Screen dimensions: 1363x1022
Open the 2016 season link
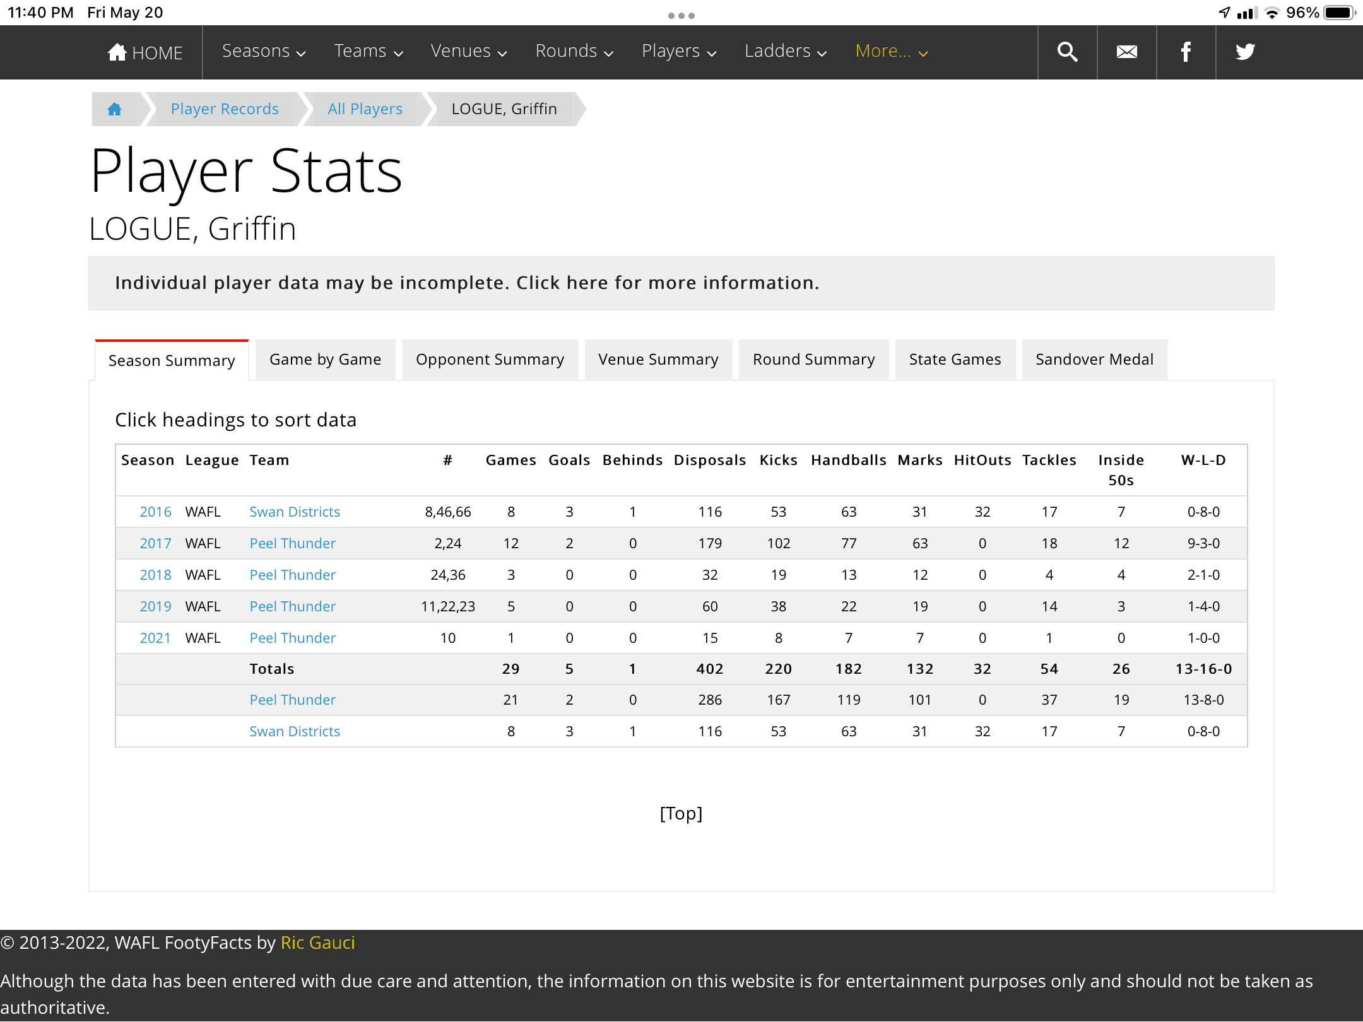click(155, 512)
